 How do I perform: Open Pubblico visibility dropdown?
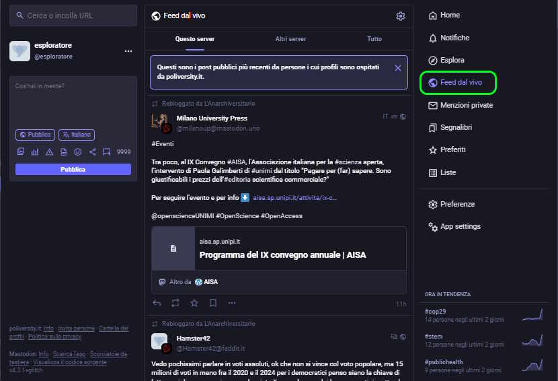coord(35,135)
